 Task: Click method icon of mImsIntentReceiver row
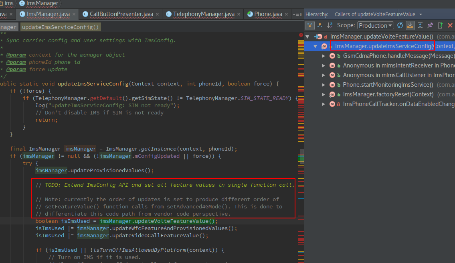[332, 65]
